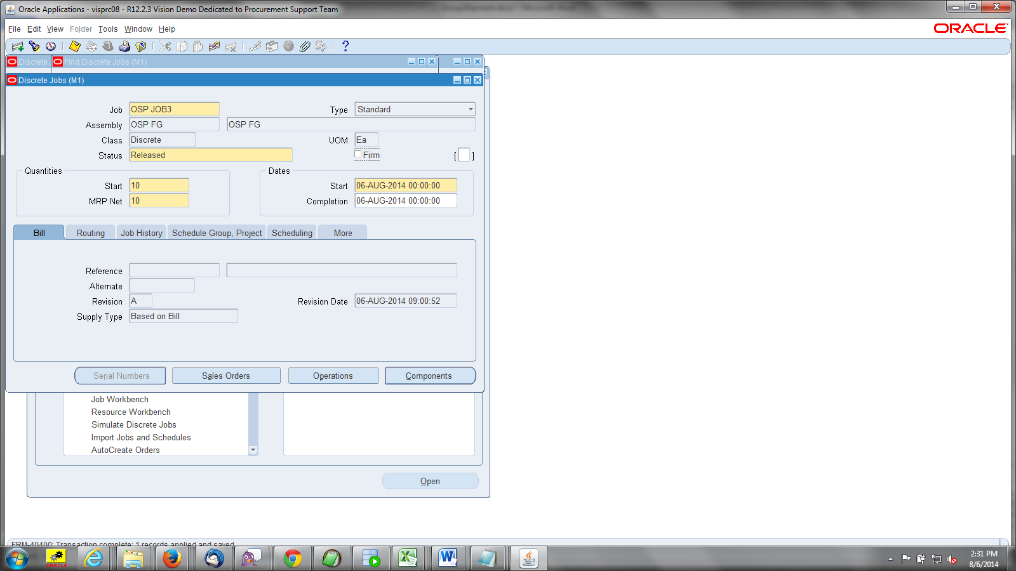Show hidden system tray icons
The width and height of the screenshot is (1016, 571).
(890, 559)
